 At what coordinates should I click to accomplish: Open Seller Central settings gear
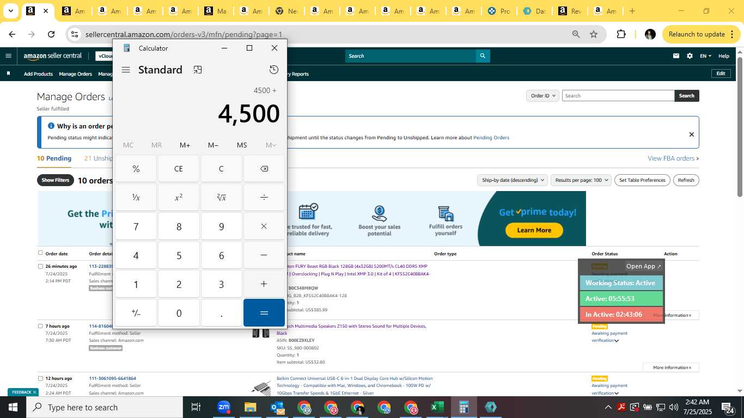[690, 56]
